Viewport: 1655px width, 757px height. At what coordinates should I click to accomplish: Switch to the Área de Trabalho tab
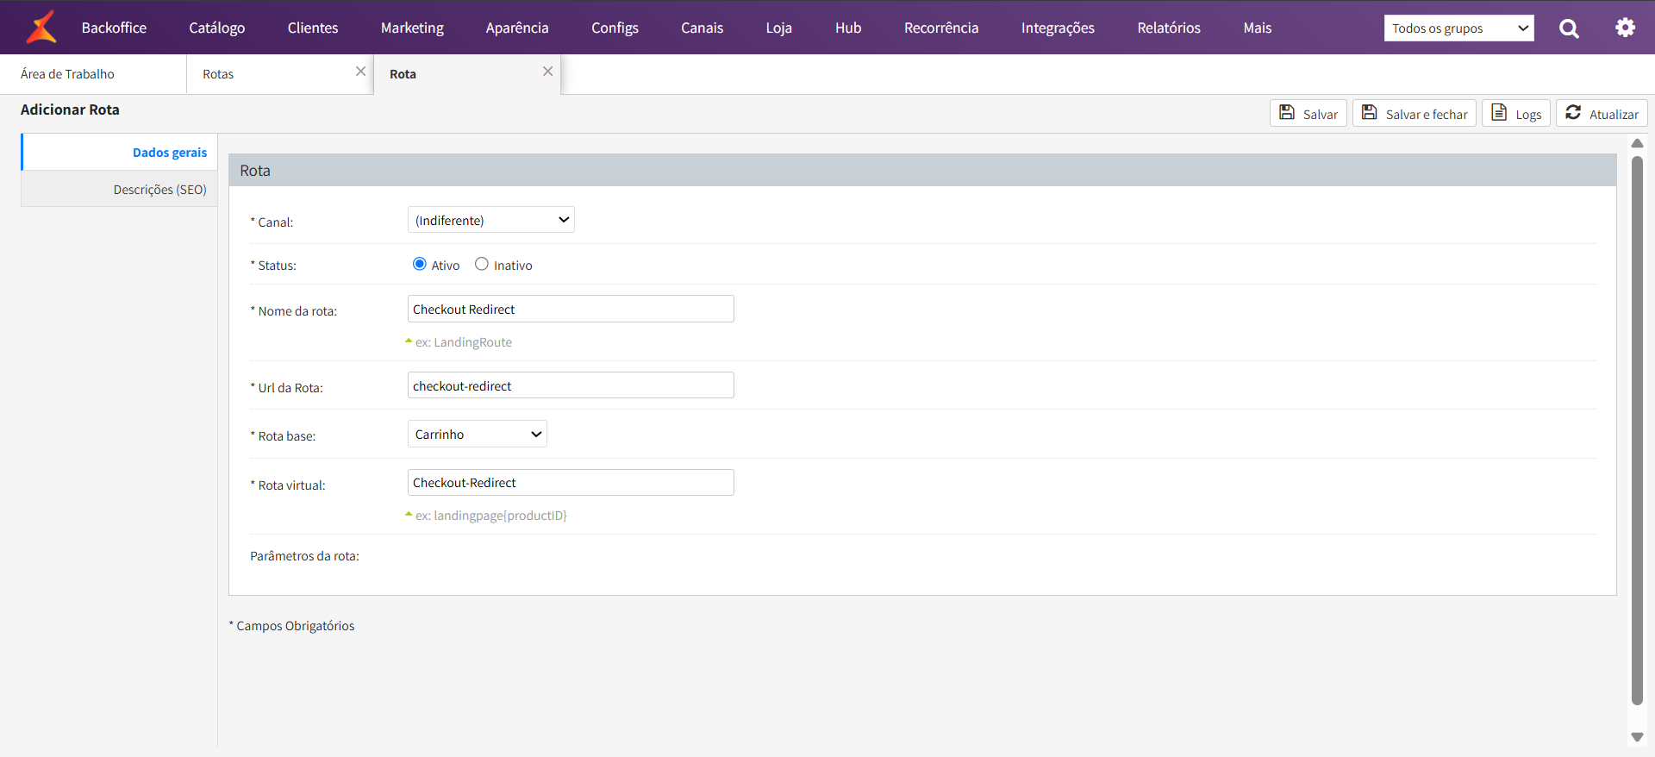click(x=93, y=74)
